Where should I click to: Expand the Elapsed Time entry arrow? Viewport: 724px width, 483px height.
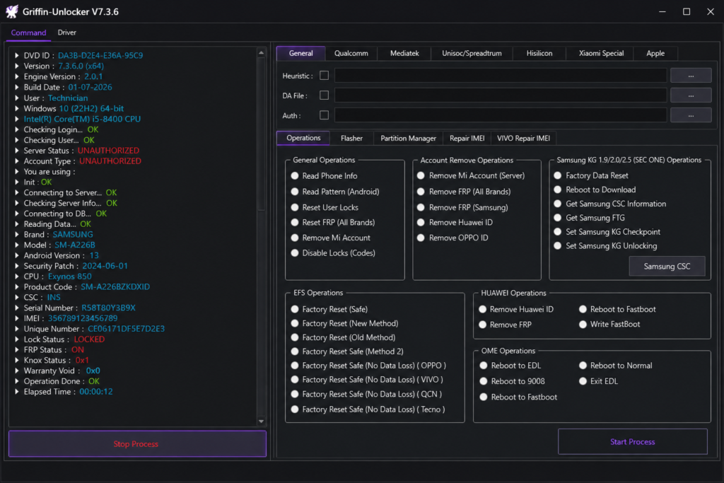17,392
